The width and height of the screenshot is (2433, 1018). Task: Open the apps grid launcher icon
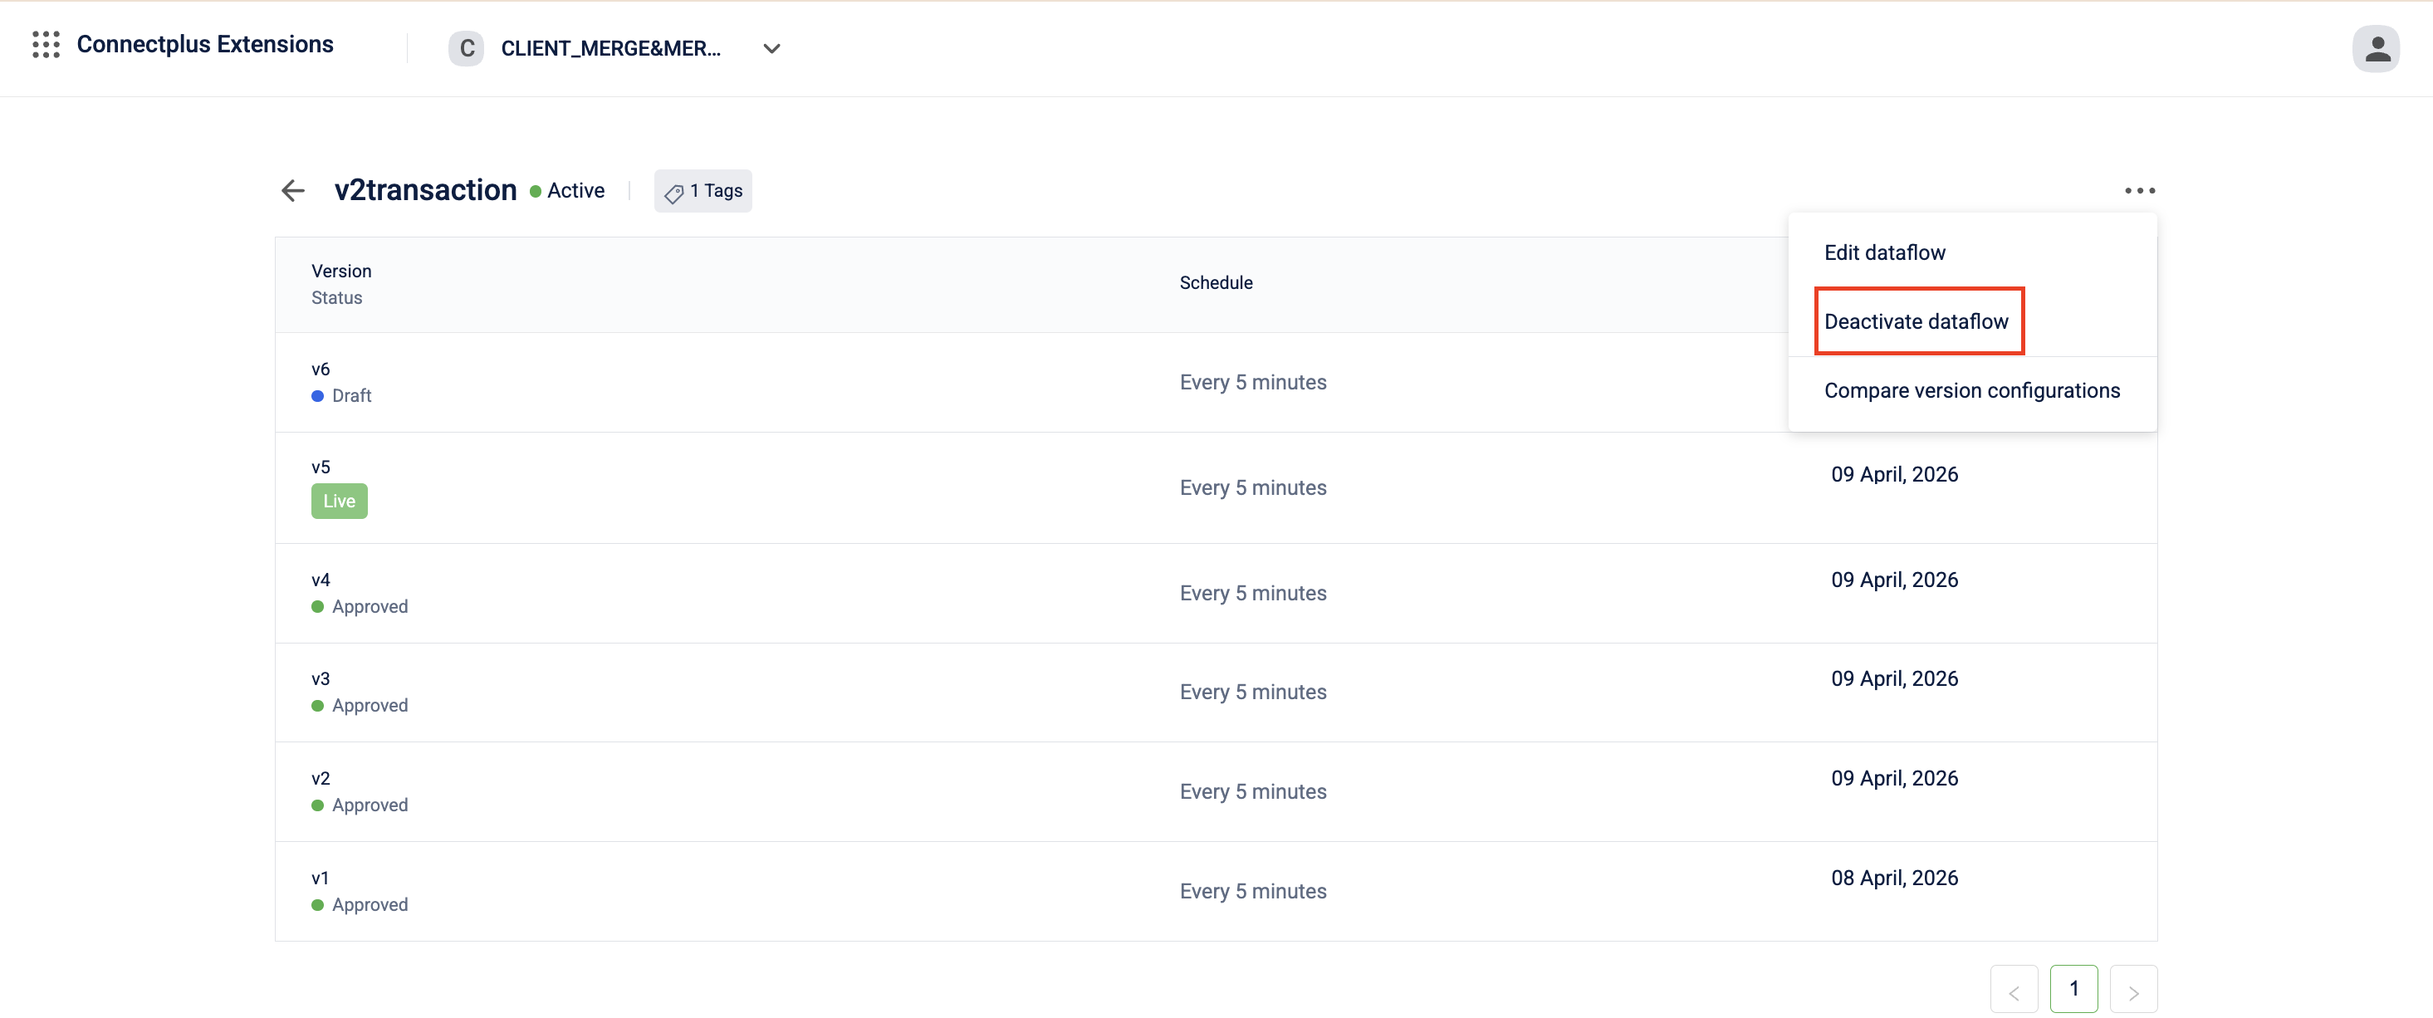[46, 44]
